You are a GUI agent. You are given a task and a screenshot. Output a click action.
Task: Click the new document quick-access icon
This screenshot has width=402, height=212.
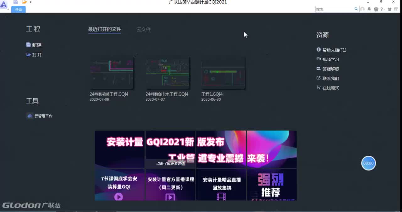pos(15,2)
